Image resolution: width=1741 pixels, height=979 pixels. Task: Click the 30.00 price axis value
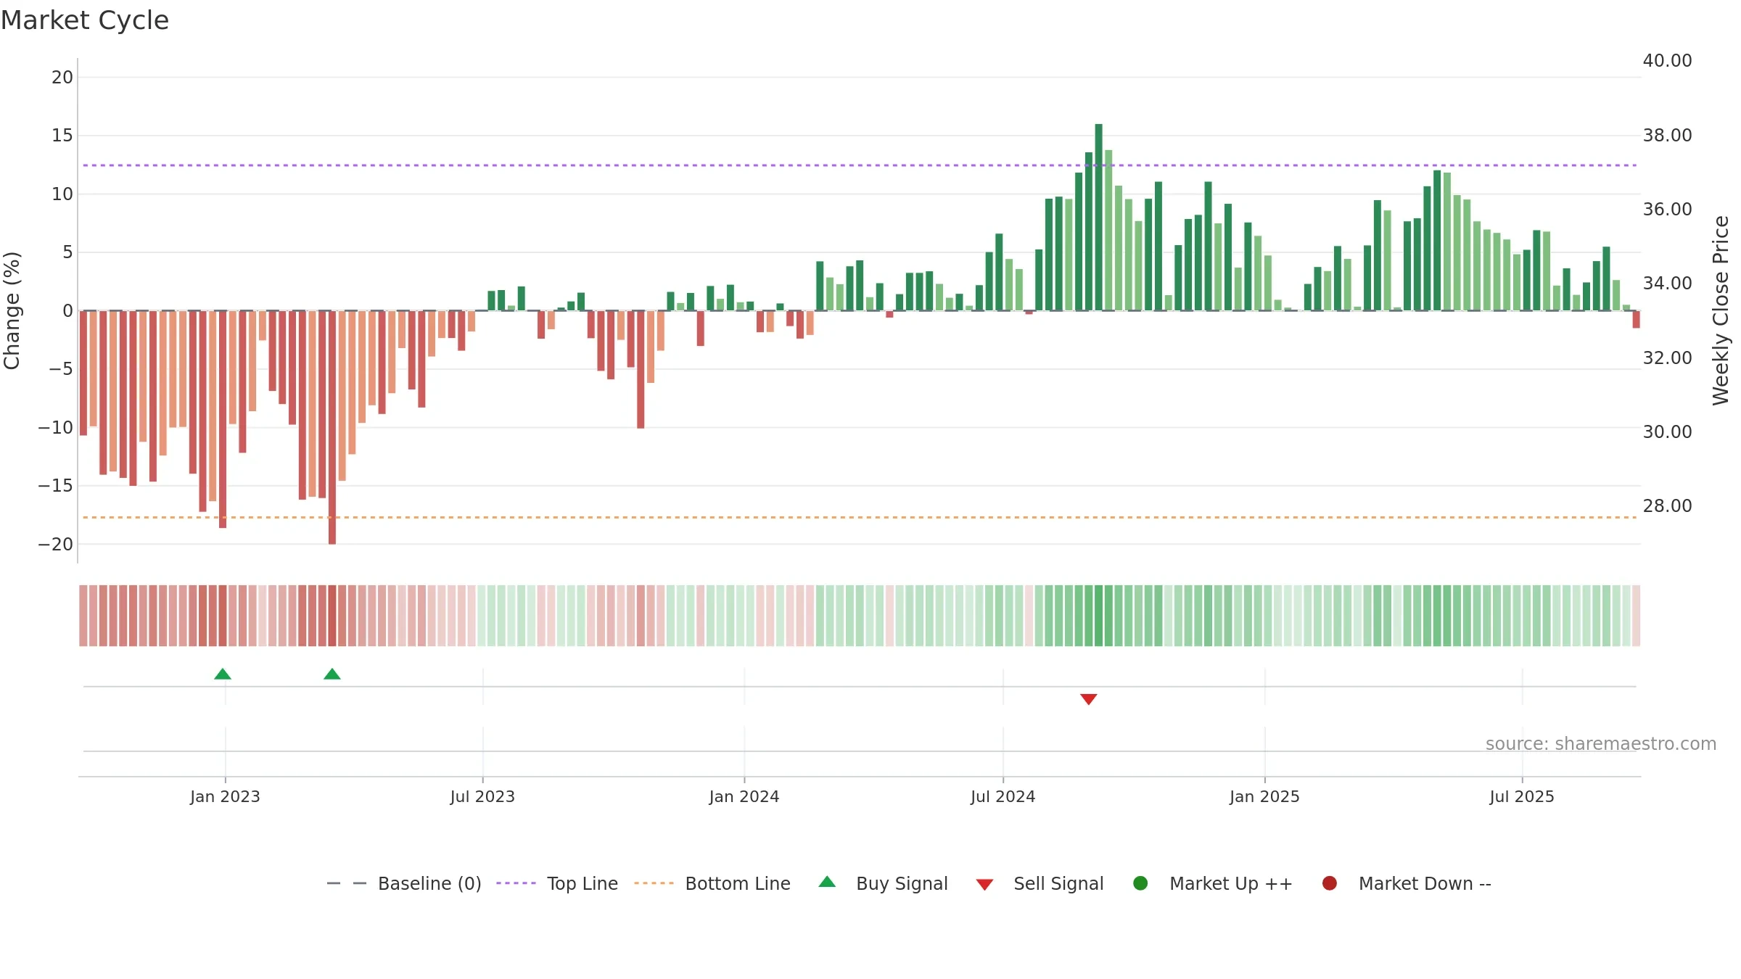pos(1667,432)
